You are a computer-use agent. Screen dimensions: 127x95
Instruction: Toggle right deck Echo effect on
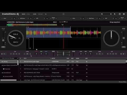pyautogui.click(x=71, y=18)
